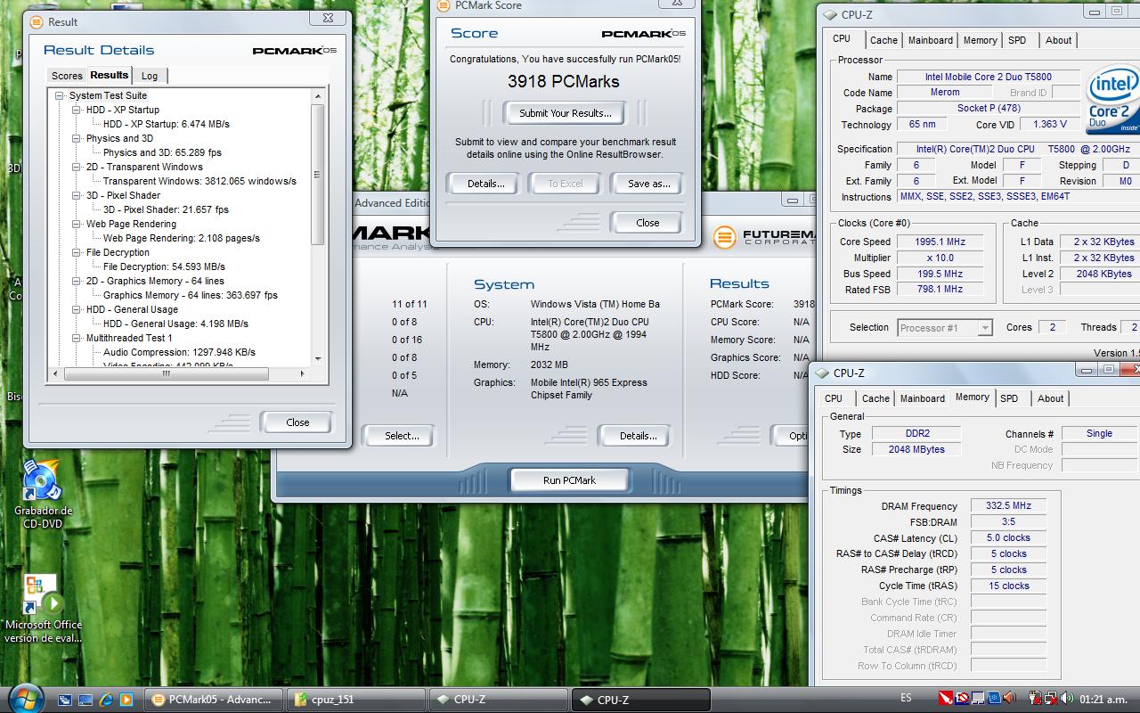Launch Windows Media Player from Quick Launch
The height and width of the screenshot is (713, 1140).
tap(126, 700)
